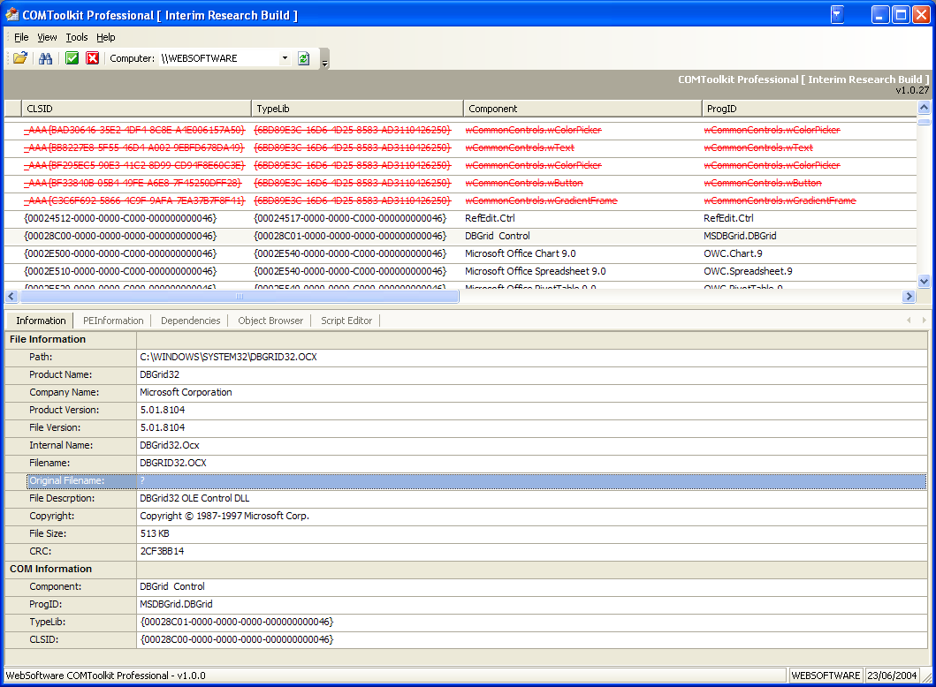Sort by the CLSID column header
Screen dimensions: 936x687
(x=136, y=109)
